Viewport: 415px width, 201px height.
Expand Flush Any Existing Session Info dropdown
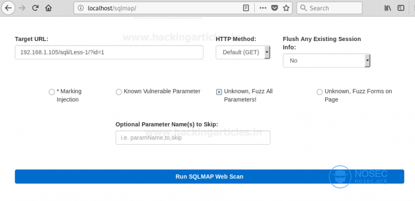pos(327,61)
